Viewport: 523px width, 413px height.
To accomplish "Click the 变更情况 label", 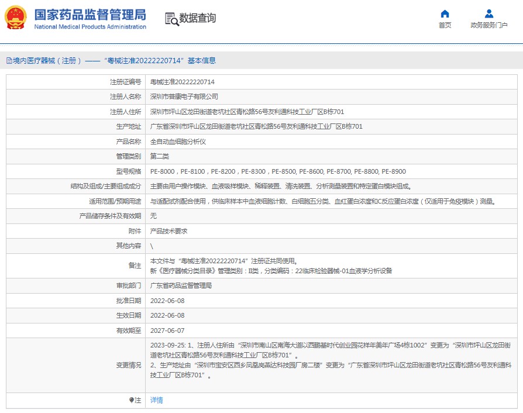I will click(x=129, y=365).
